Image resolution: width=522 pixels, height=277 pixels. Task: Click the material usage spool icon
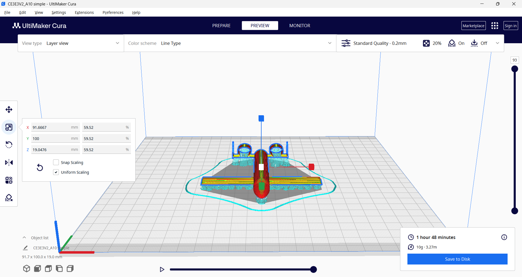click(411, 247)
